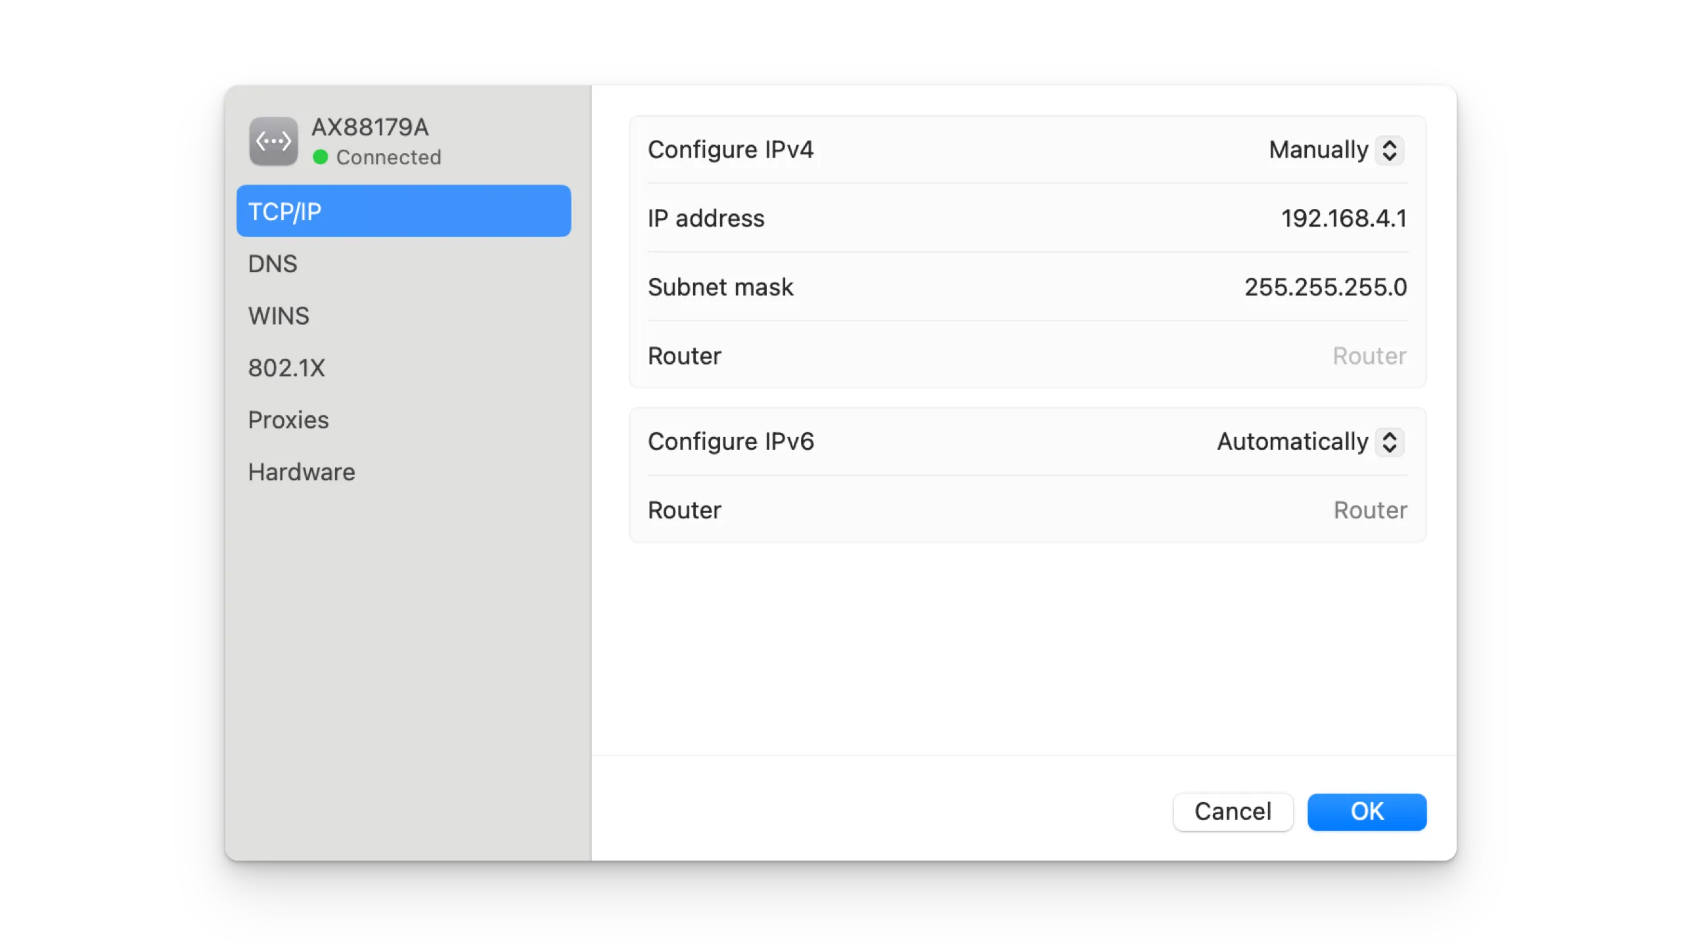1682x946 pixels.
Task: Open Hardware settings panel
Action: pyautogui.click(x=302, y=471)
